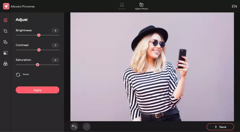The image size is (240, 132).
Task: Click the Saturation slider handle
Action: click(x=38, y=65)
